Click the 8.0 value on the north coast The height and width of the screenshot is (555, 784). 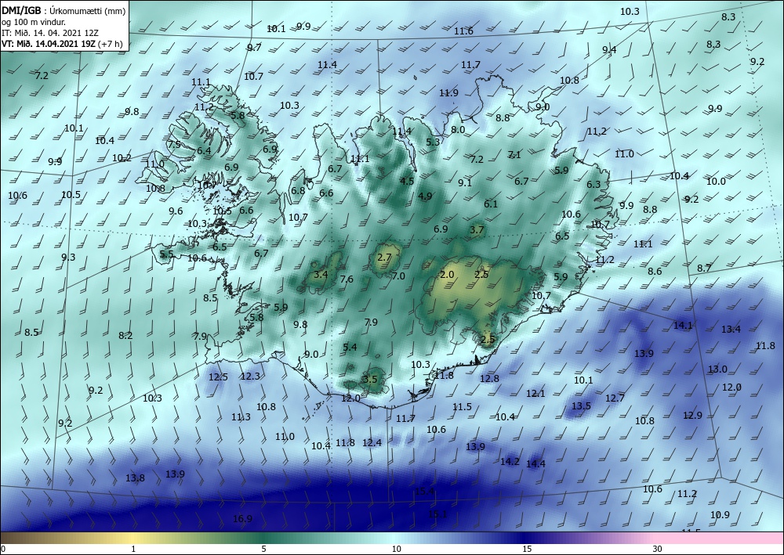point(458,129)
